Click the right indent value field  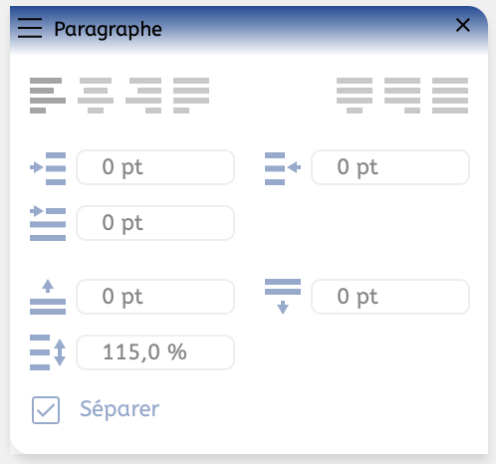pos(390,167)
